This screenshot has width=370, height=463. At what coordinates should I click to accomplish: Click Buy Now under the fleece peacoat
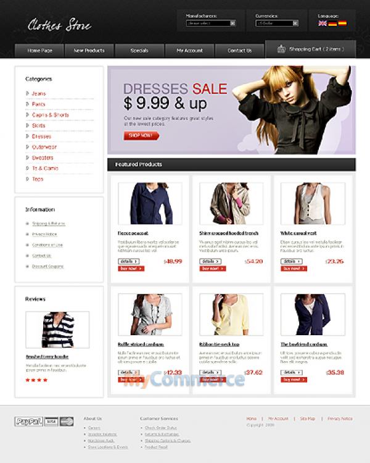pos(131,269)
